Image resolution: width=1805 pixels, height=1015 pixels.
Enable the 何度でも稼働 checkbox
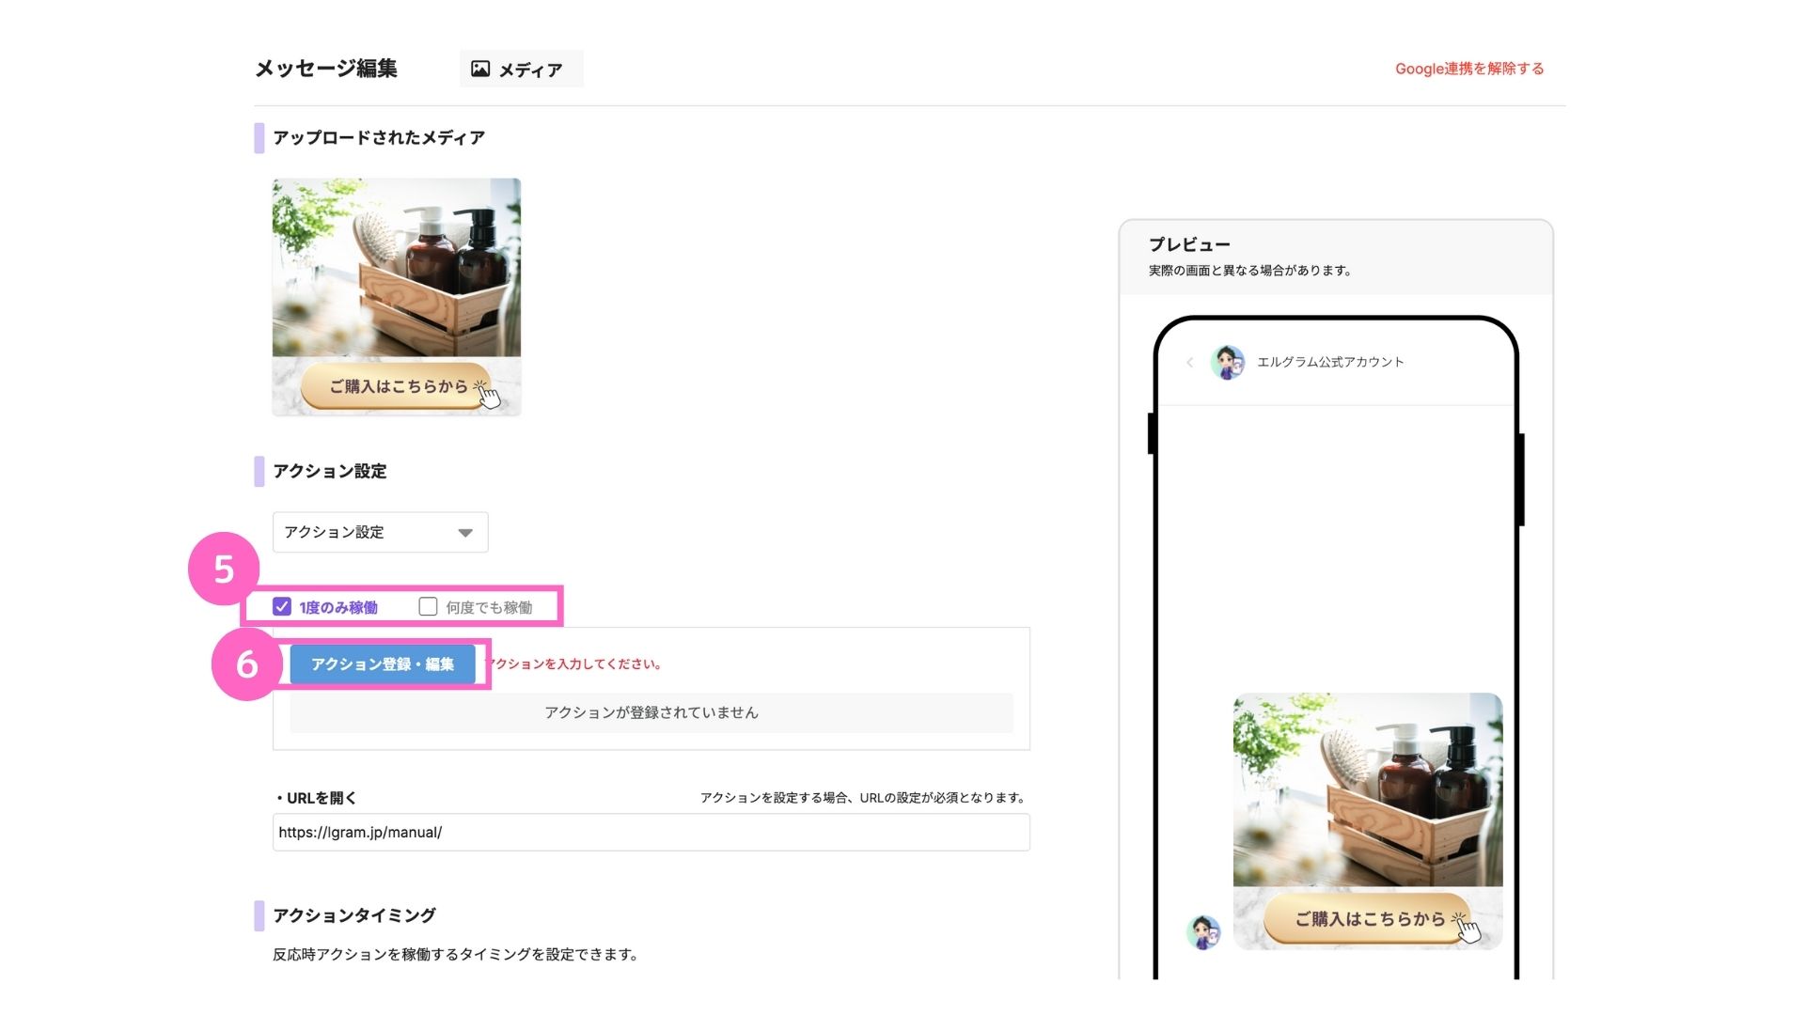pos(428,606)
